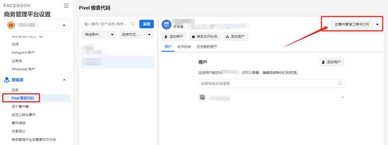Open the dropdown arrow beside 在事件管理工具中打开
This screenshot has width=388, height=145.
tap(377, 24)
